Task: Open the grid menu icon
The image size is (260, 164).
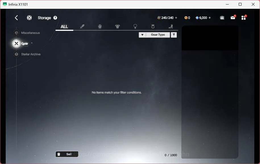Action: tap(244, 18)
